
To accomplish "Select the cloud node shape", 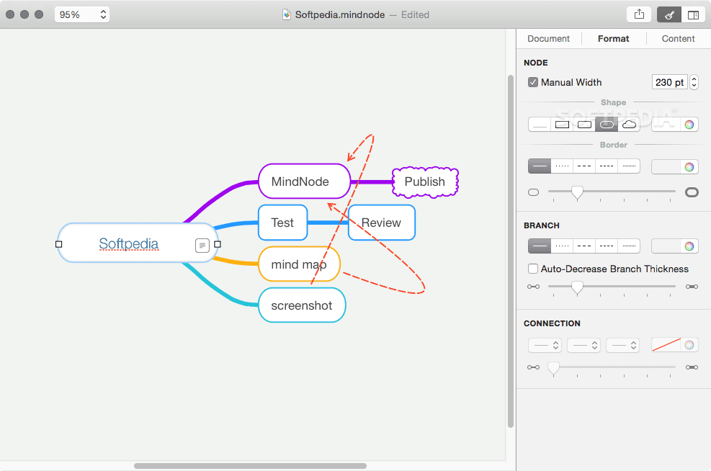I will click(x=629, y=125).
